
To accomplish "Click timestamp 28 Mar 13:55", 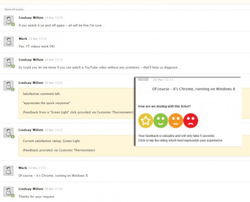I will pos(54,18).
